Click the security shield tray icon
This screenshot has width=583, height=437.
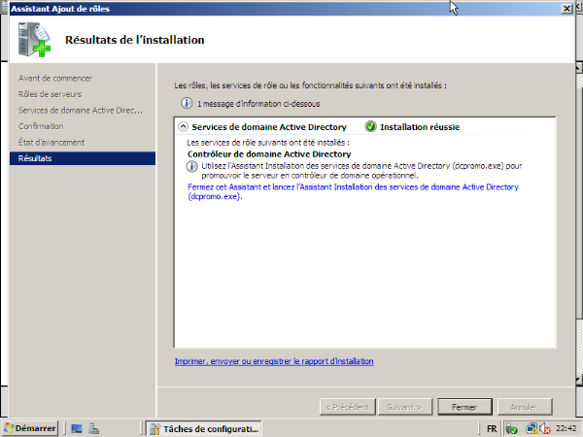point(512,429)
